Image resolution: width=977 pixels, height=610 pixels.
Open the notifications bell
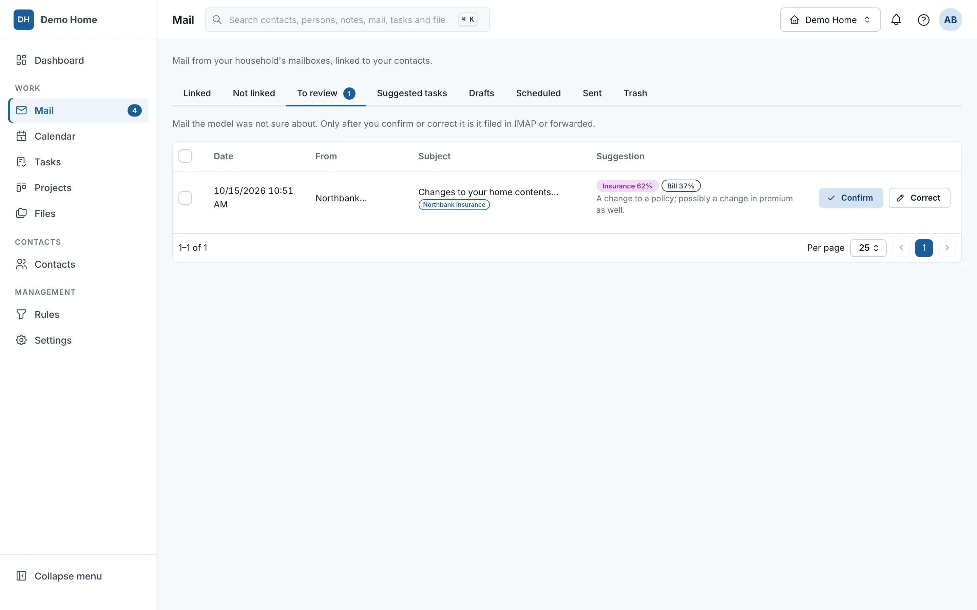(896, 20)
